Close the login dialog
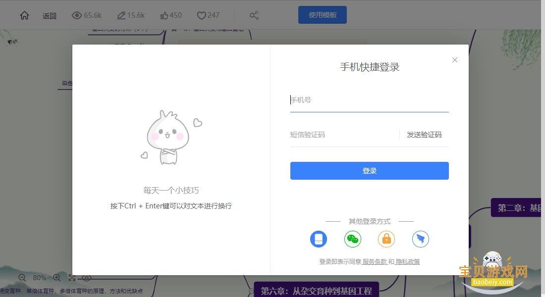The image size is (545, 297). tap(455, 60)
